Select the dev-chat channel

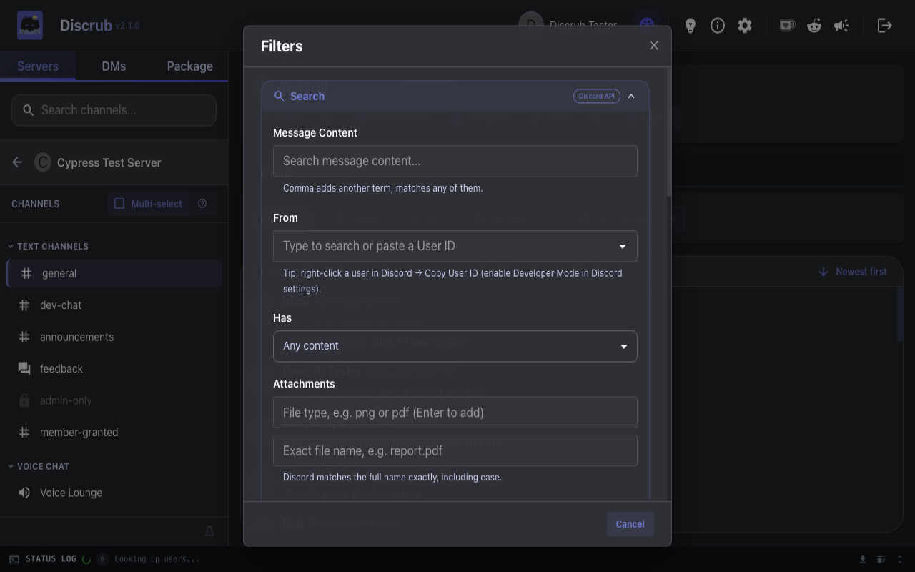[x=114, y=305]
